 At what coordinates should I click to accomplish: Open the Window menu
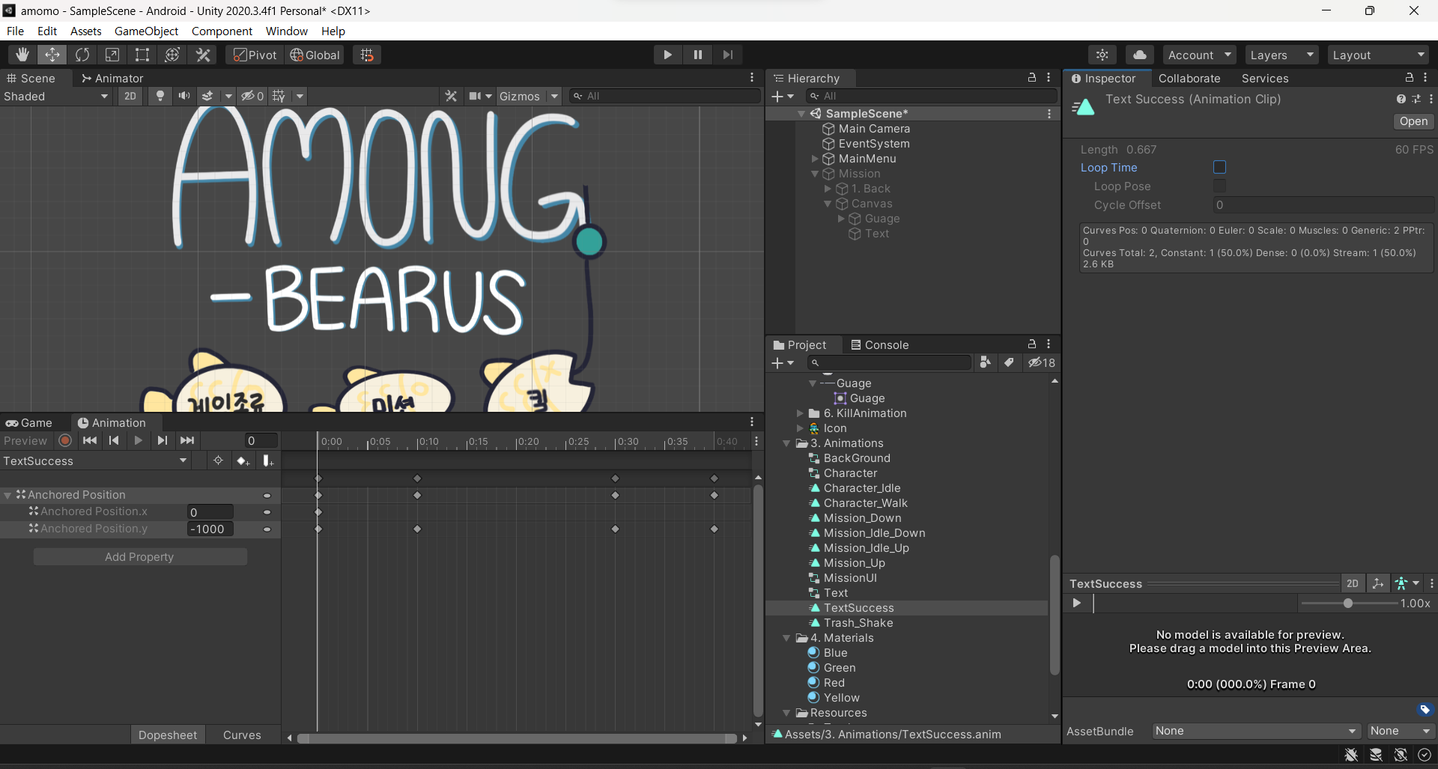[287, 31]
